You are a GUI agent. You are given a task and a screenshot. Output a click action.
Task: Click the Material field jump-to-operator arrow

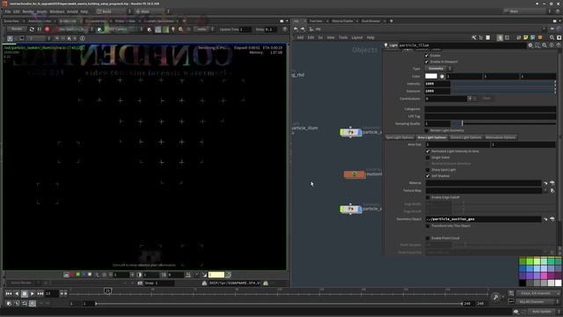[545, 183]
